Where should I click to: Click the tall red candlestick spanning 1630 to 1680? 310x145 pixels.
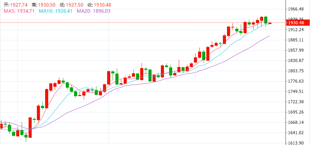click(x=30, y=127)
